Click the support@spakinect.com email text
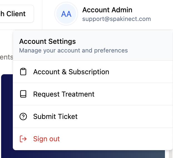173x158 pixels. [x=117, y=19]
